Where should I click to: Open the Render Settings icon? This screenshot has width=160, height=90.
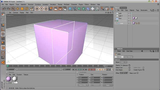click(x=65, y=9)
